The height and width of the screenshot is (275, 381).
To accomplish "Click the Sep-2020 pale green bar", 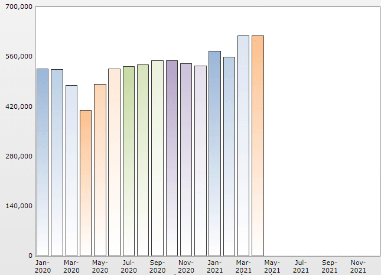I will [x=158, y=158].
